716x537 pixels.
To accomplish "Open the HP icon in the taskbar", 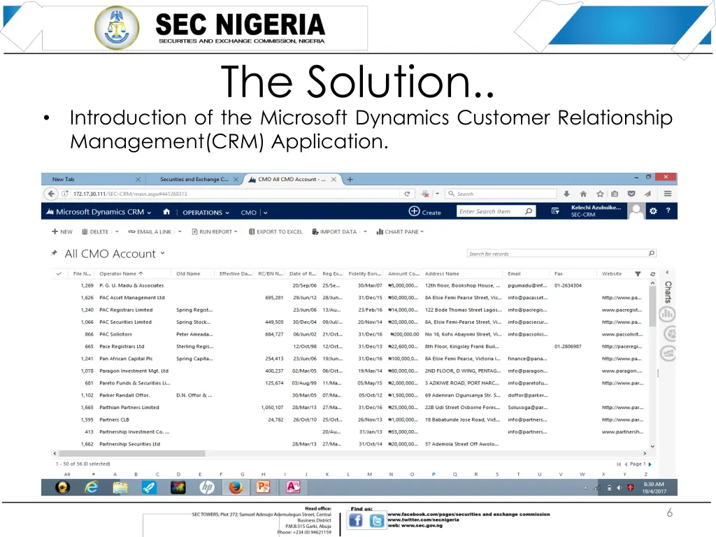I will tap(207, 487).
